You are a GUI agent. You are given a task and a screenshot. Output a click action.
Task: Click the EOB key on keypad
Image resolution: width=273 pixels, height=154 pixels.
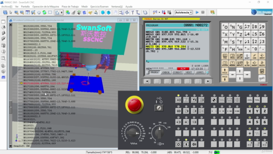coord(240,49)
